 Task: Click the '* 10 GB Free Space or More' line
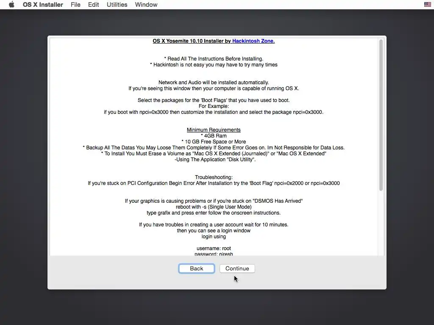(214, 142)
